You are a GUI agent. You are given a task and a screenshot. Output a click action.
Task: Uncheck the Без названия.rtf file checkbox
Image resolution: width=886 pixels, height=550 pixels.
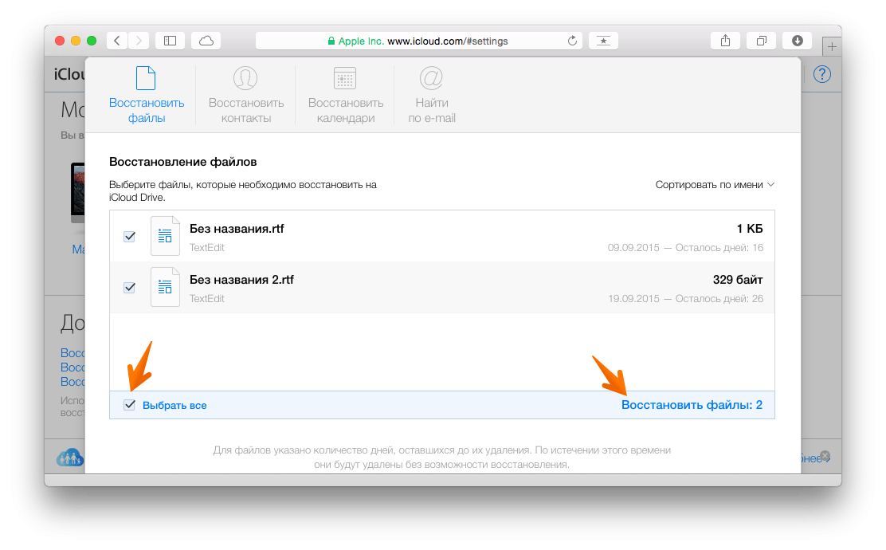(x=129, y=237)
